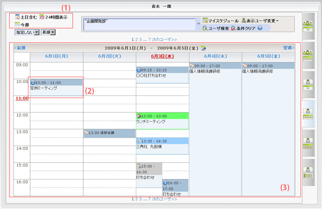Open 個人情報保護研修 on 6月4日(木)

pos(205,71)
